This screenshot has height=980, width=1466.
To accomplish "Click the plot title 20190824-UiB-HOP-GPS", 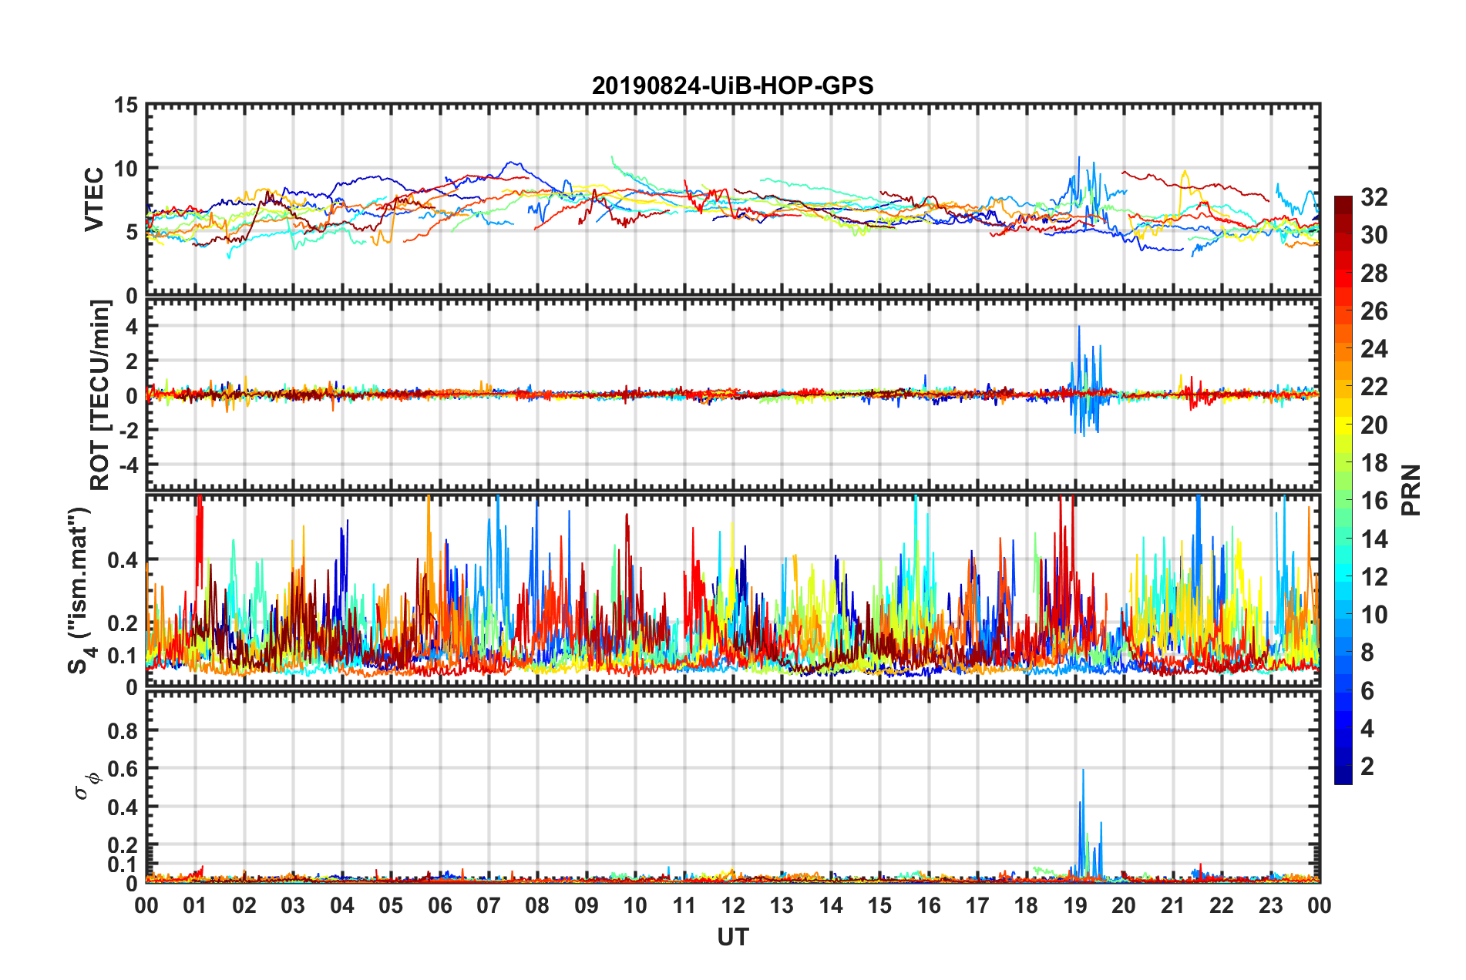I will 732,86.
